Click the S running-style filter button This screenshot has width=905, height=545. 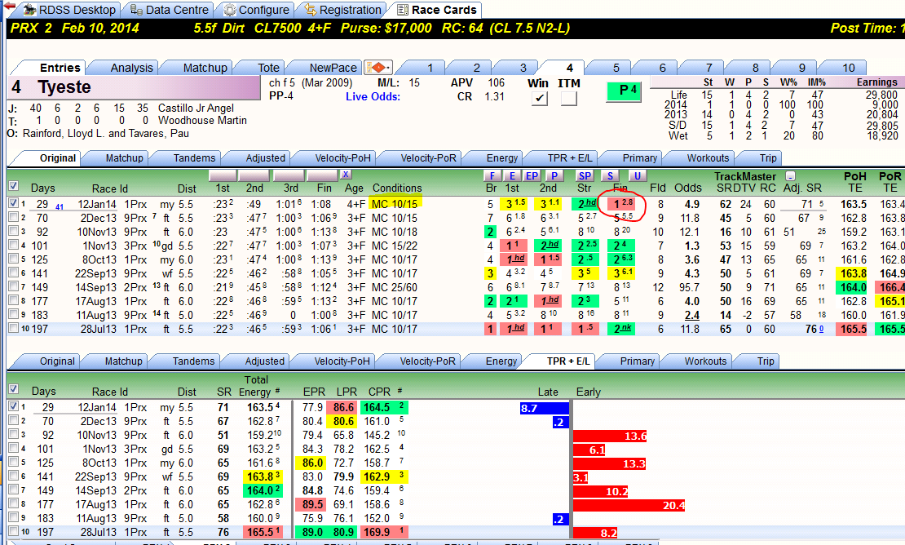tap(610, 176)
